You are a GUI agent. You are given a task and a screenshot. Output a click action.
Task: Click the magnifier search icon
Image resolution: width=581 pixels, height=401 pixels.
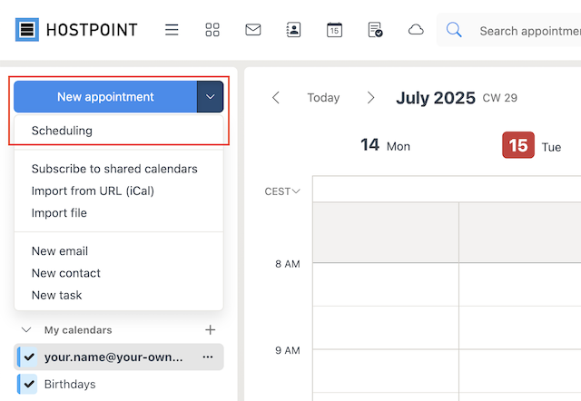click(454, 30)
